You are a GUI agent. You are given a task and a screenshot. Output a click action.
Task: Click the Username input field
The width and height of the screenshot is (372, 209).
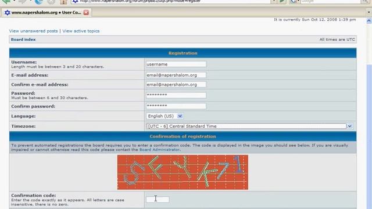pos(176,64)
